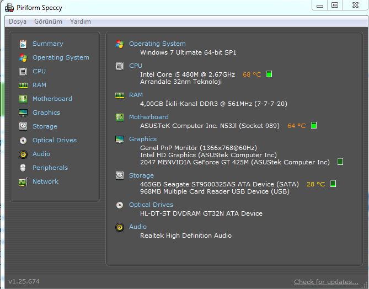Image resolution: width=369 pixels, height=289 pixels.
Task: Click the green CPU temperature indicator icon
Action: coord(269,74)
